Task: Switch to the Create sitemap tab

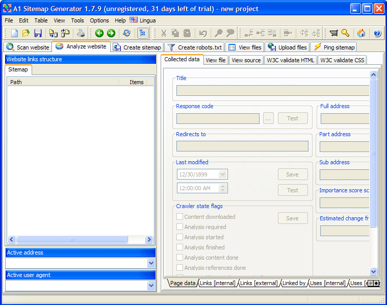Action: click(137, 47)
